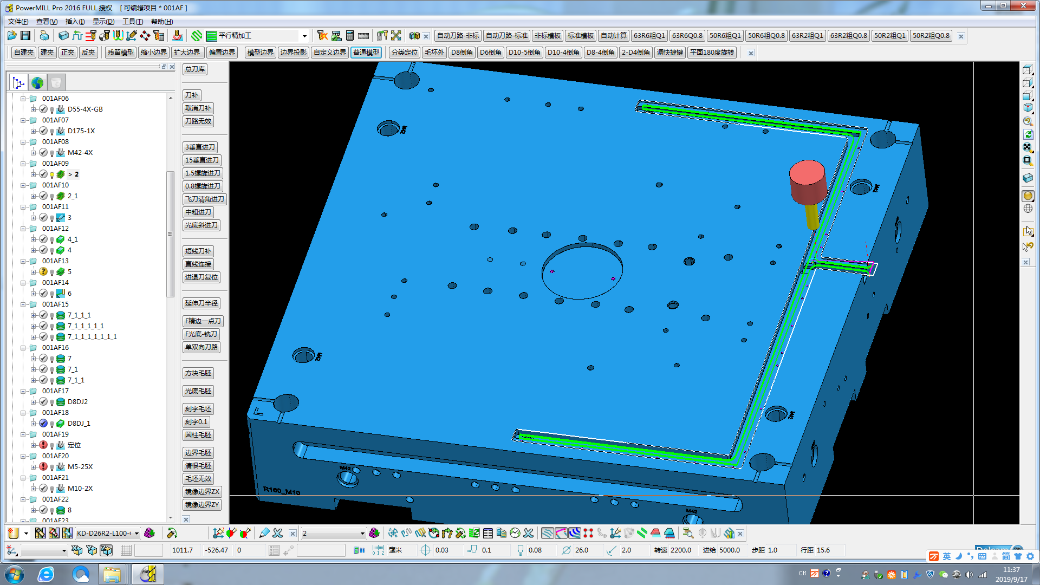Click the print icon in the toolbar

click(x=44, y=36)
